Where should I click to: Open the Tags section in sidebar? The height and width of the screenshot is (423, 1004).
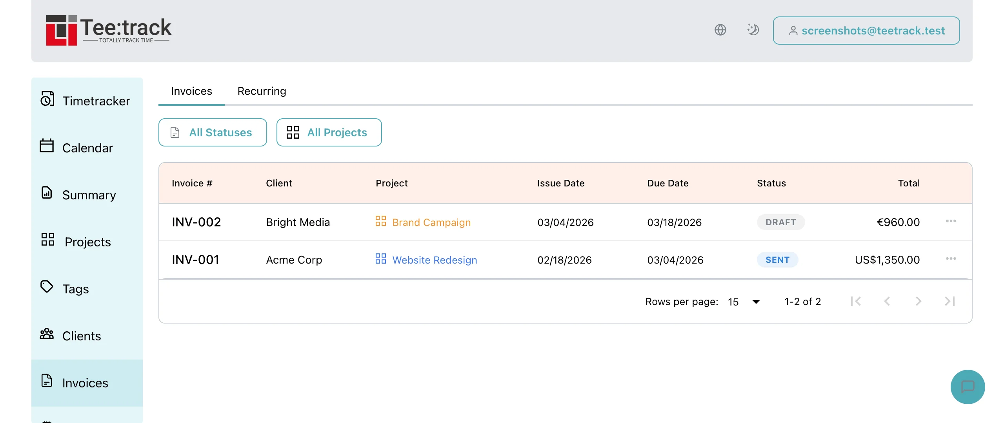coord(76,289)
